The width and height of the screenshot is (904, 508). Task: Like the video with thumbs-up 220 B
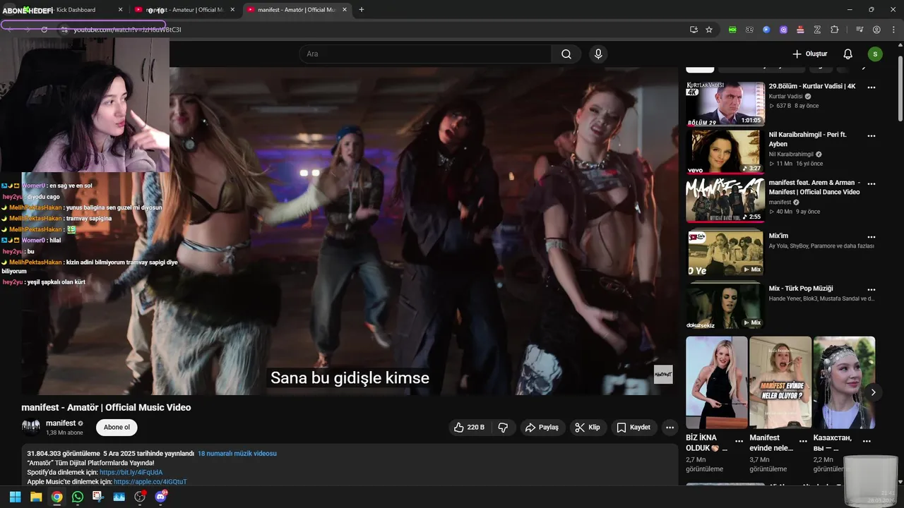pyautogui.click(x=470, y=427)
